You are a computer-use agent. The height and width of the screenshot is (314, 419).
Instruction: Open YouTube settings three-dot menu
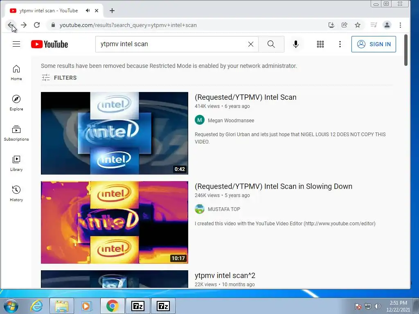coord(340,44)
